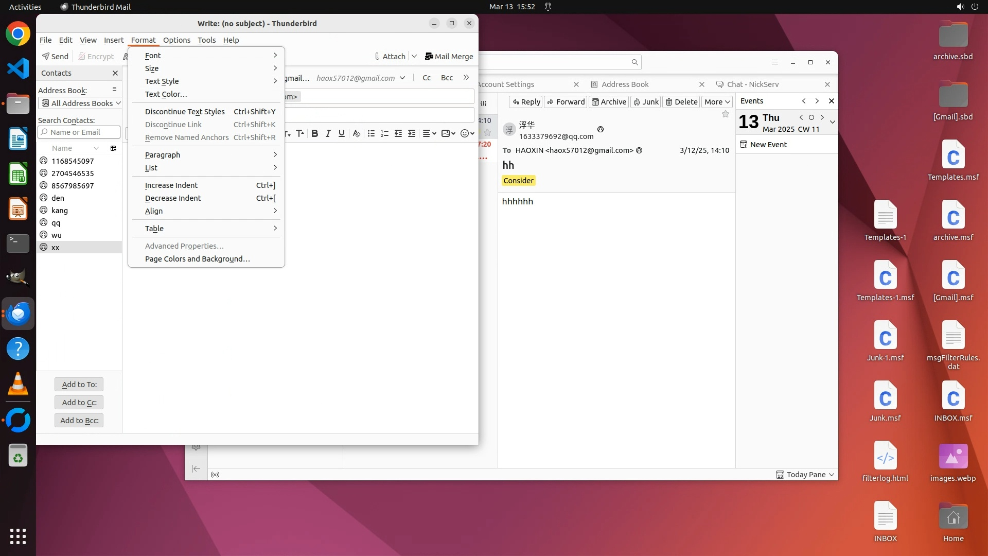The height and width of the screenshot is (556, 988).
Task: Select Text Color... menu entry
Action: pyautogui.click(x=166, y=94)
